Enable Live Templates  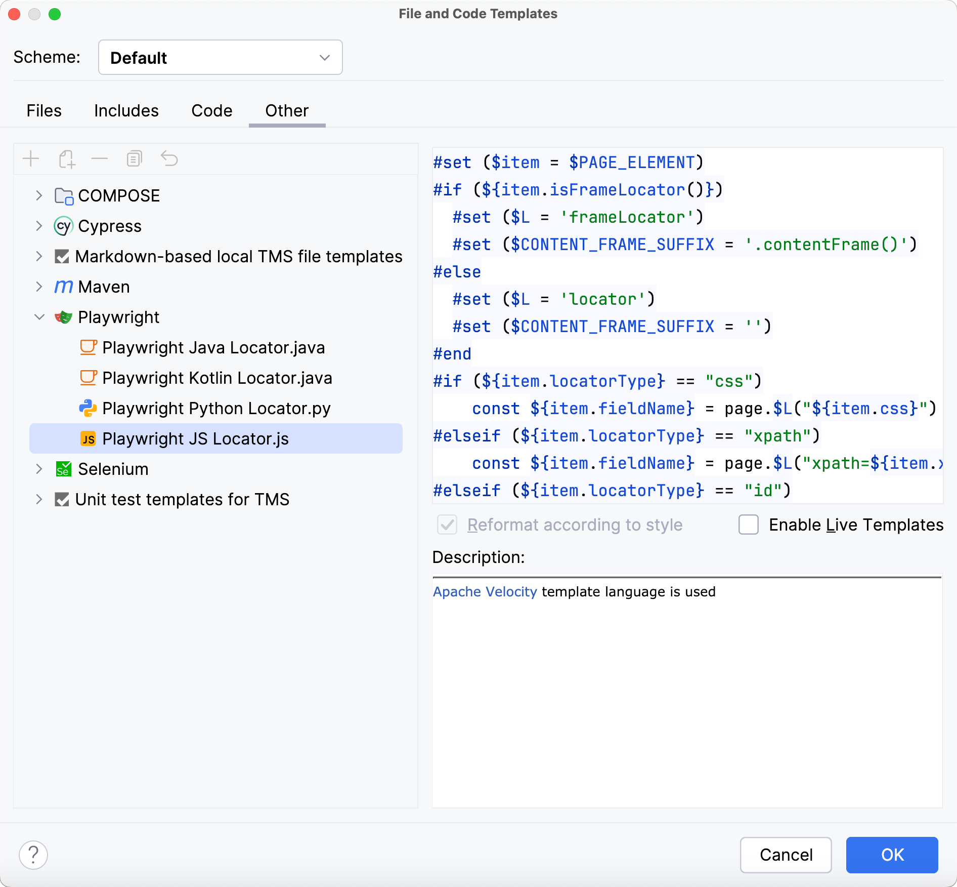pos(748,525)
